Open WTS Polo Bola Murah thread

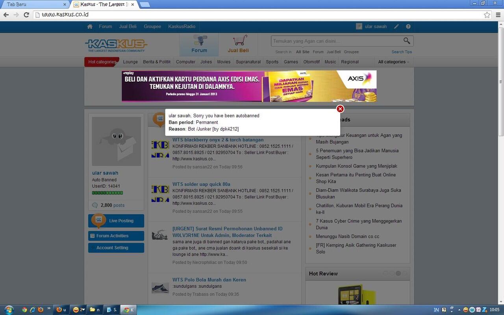tap(209, 280)
